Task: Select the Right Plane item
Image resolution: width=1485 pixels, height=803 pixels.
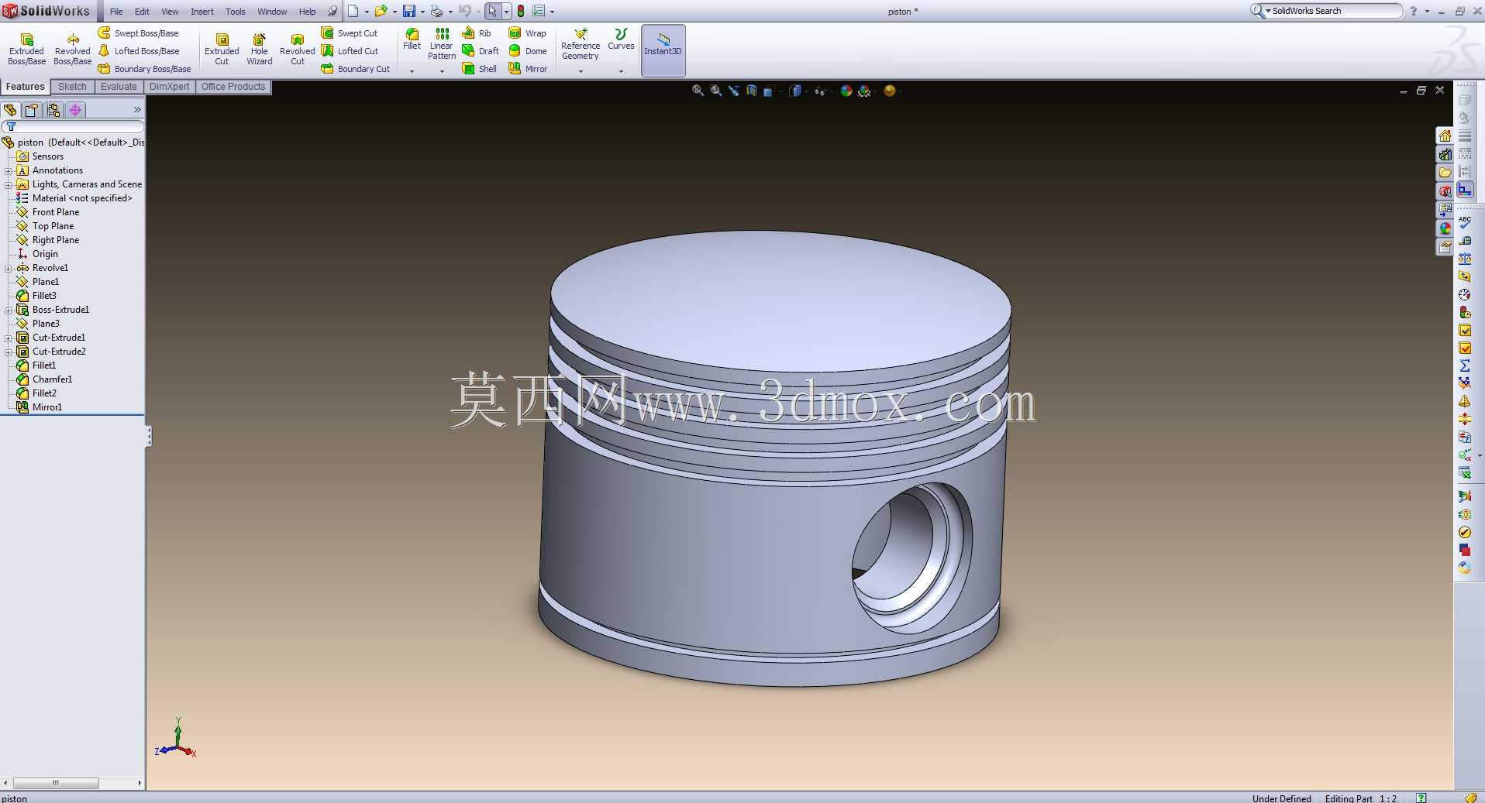Action: point(48,240)
